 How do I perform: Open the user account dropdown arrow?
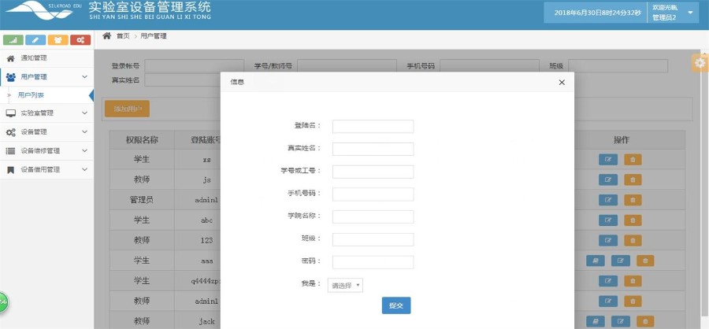tap(690, 13)
